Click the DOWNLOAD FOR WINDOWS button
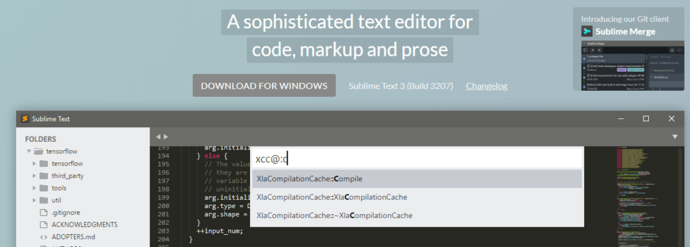 pos(264,85)
